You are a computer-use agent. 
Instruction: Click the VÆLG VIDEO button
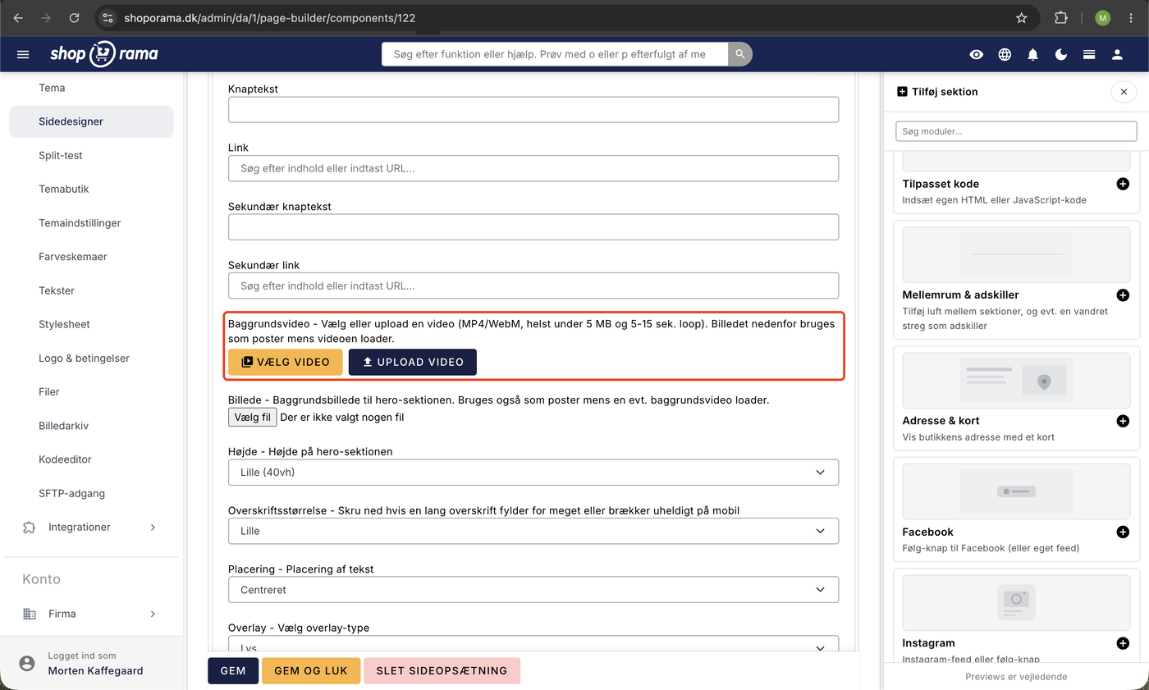pyautogui.click(x=285, y=362)
